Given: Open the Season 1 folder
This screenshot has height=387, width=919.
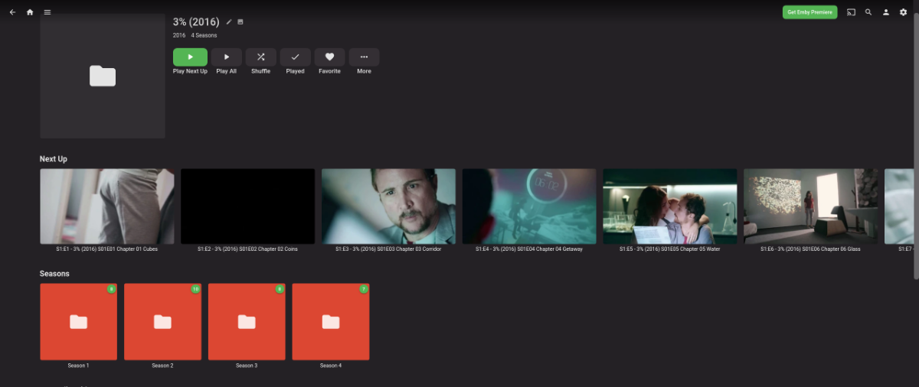Looking at the screenshot, I should 78,321.
